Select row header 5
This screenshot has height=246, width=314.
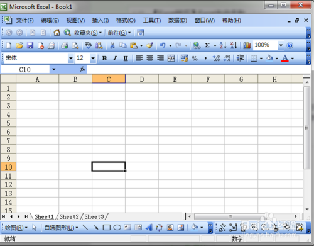[8, 123]
